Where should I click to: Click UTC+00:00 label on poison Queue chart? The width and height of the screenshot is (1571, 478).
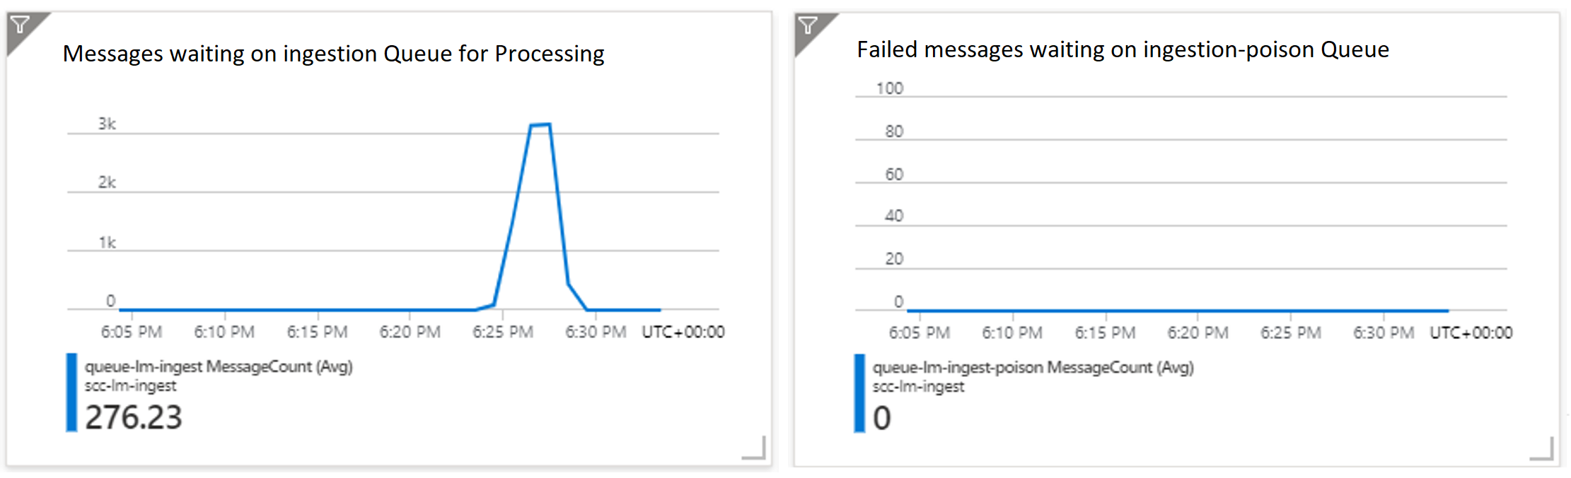(1471, 333)
